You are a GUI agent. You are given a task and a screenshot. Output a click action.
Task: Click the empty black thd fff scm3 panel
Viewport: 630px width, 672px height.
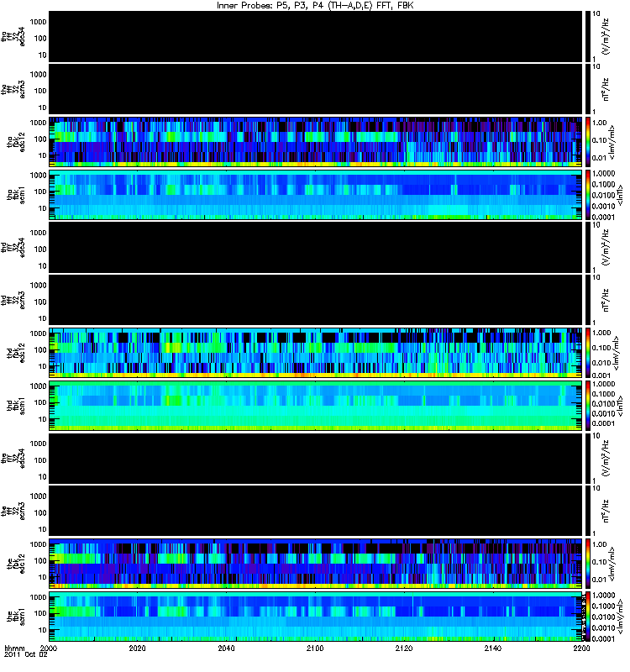click(316, 300)
